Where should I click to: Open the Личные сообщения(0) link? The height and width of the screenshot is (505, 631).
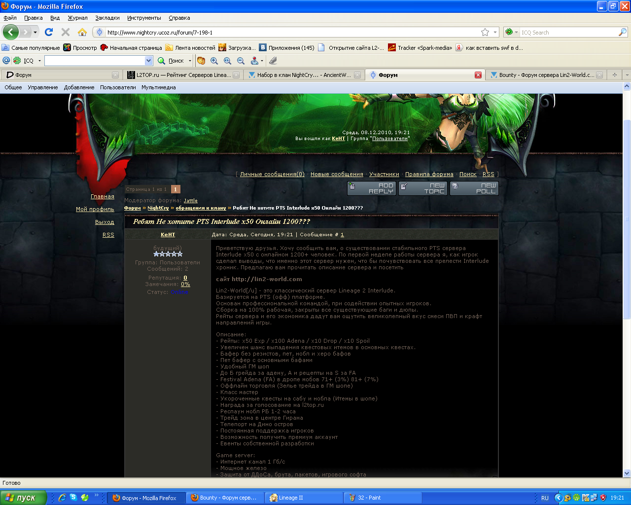272,174
